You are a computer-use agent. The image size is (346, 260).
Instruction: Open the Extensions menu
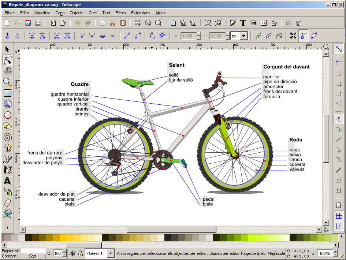click(x=140, y=13)
